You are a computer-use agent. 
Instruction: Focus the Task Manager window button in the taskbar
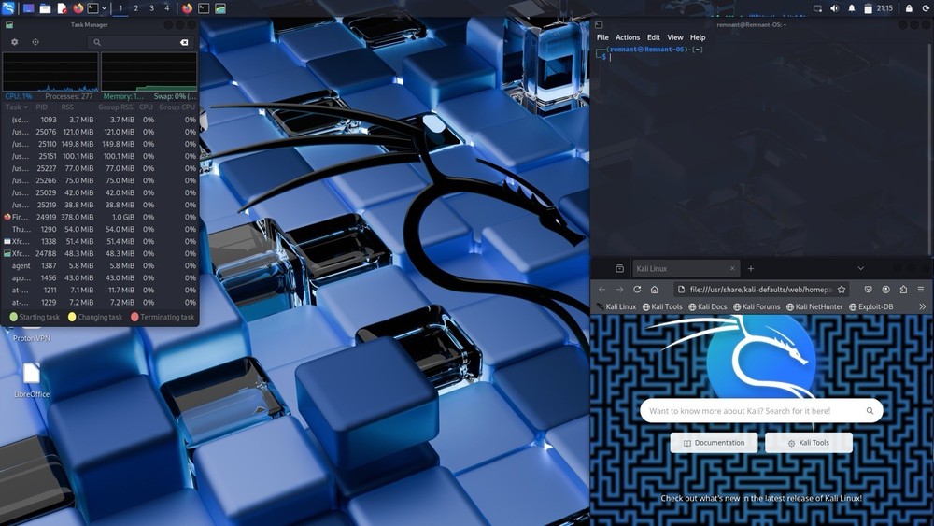(220, 8)
